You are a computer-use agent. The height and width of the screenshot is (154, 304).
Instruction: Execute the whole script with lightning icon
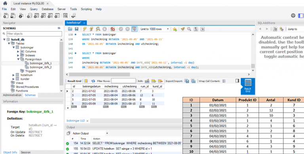pos(85,29)
